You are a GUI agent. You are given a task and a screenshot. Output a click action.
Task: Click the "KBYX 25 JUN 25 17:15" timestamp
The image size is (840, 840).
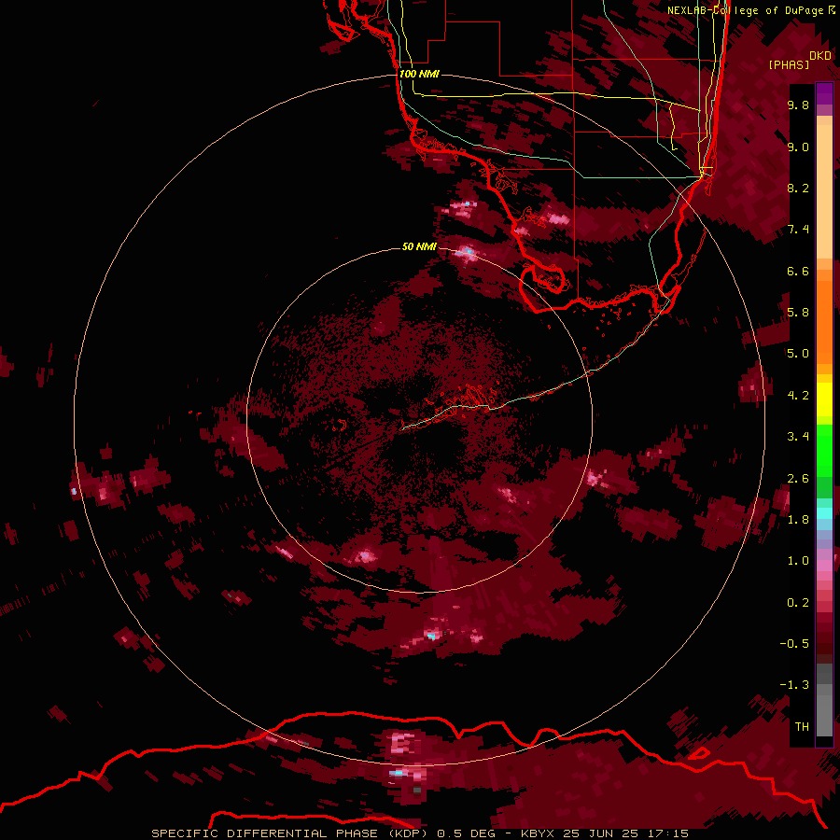click(x=605, y=833)
